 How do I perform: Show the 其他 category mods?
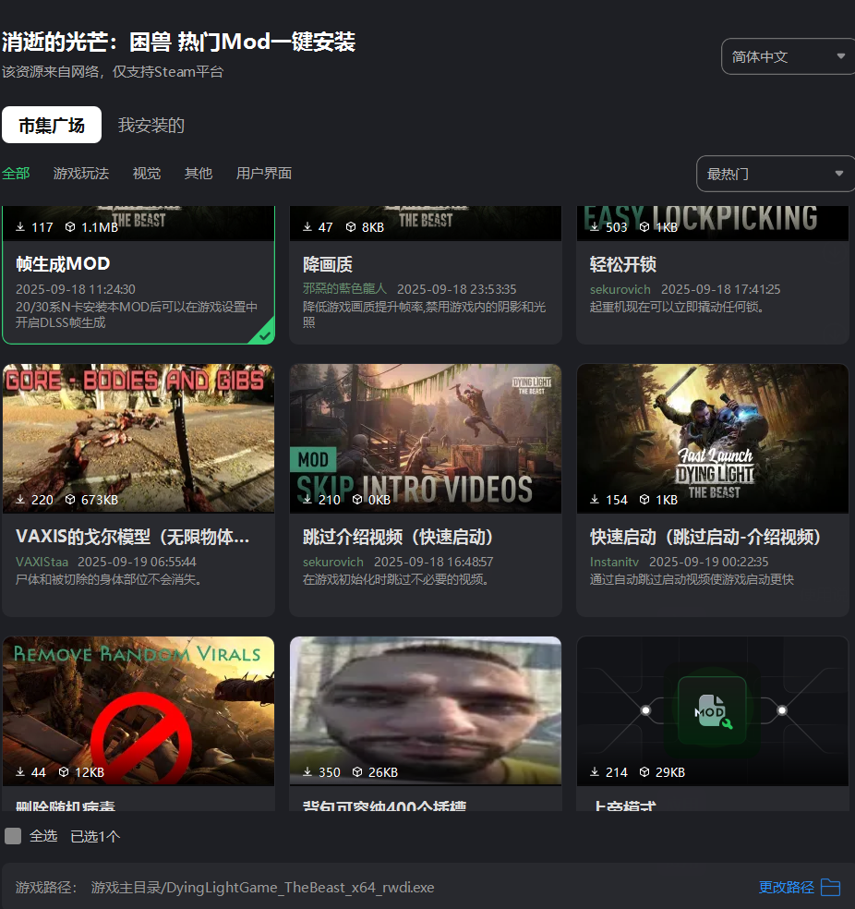(199, 174)
